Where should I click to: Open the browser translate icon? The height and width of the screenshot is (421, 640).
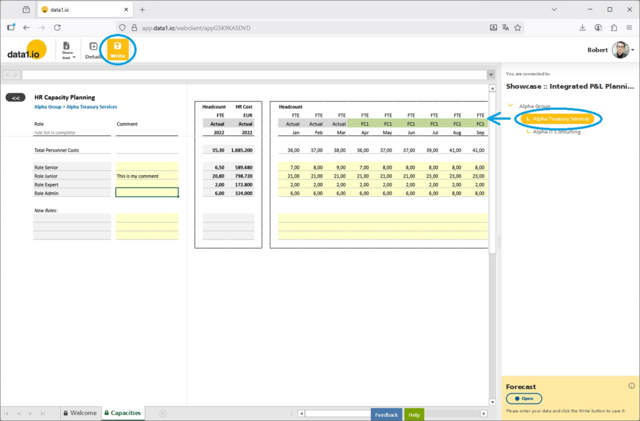(506, 27)
